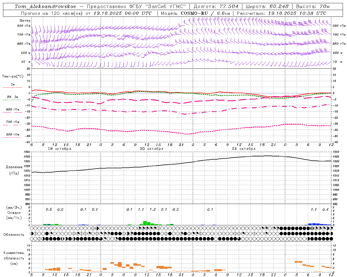
Task: Click the elevation text Высота: 70м
Action: tap(313, 6)
